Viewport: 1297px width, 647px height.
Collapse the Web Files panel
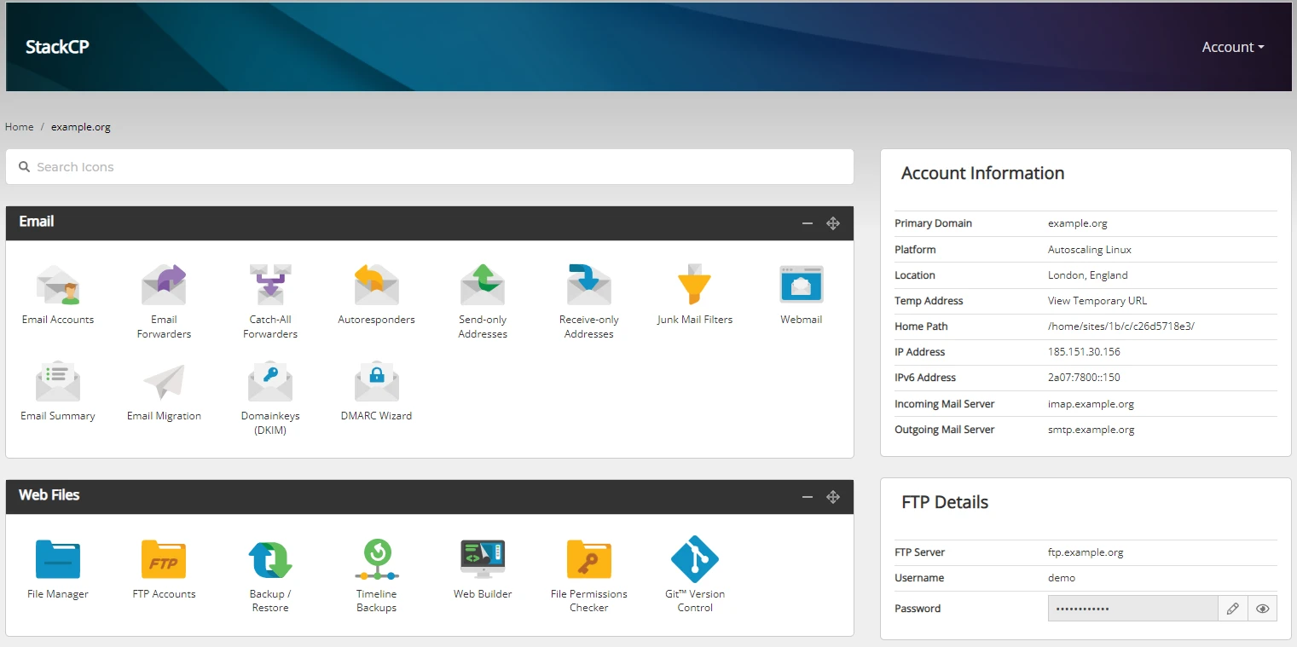pos(808,497)
